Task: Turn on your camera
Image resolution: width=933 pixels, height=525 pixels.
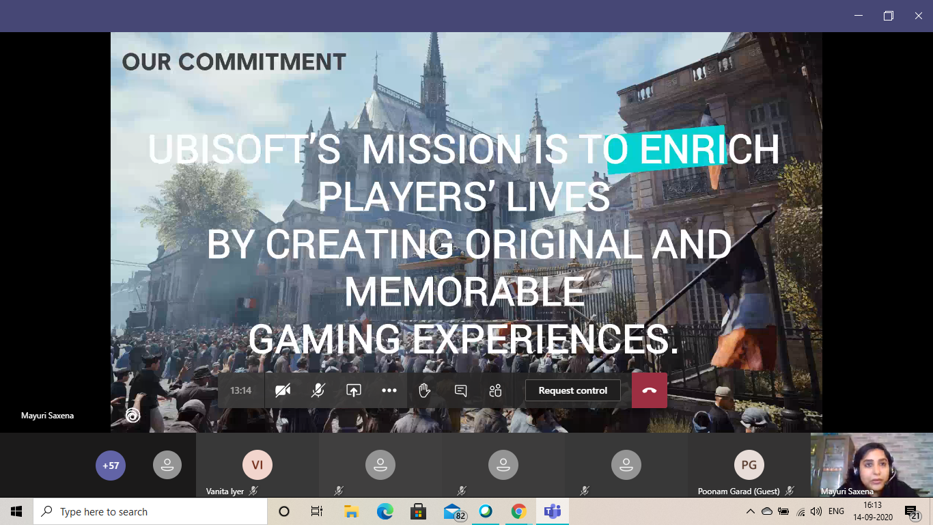Action: click(x=282, y=390)
